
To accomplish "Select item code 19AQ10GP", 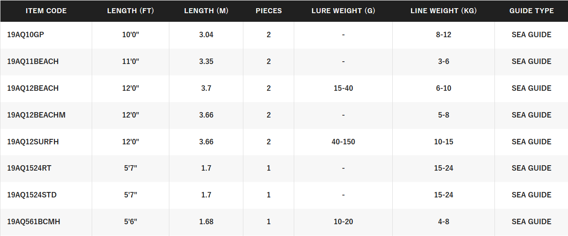I will 25,34.
